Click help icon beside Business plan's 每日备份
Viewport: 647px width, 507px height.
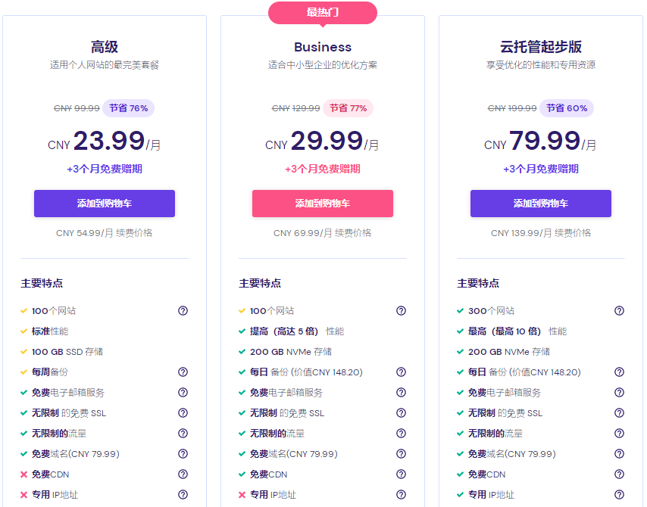coord(401,372)
